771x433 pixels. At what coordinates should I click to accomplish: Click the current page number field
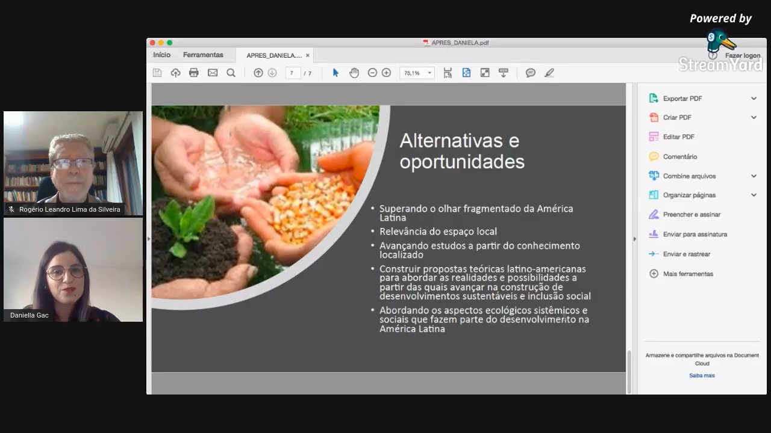292,73
